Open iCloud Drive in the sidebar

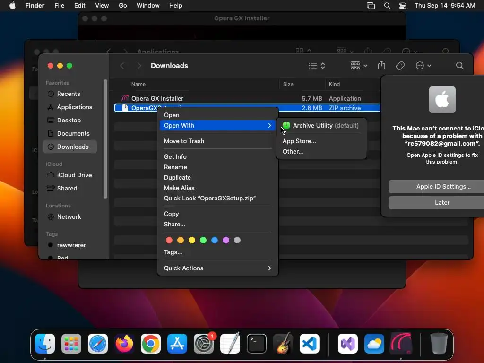70,175
